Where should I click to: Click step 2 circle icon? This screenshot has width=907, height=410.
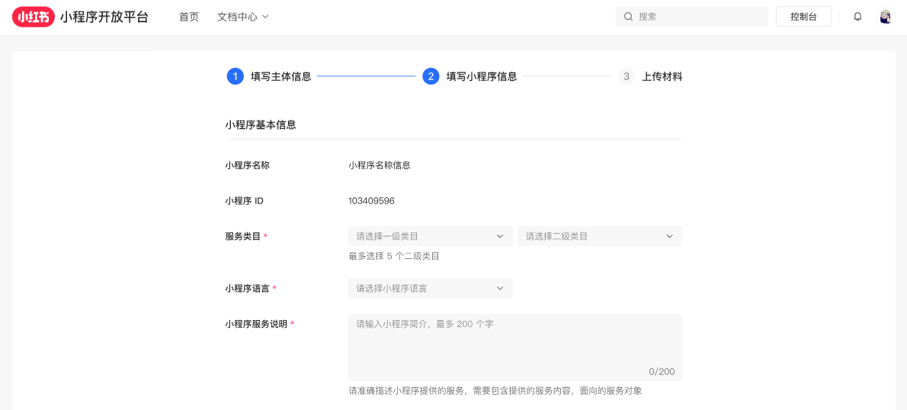coord(431,76)
